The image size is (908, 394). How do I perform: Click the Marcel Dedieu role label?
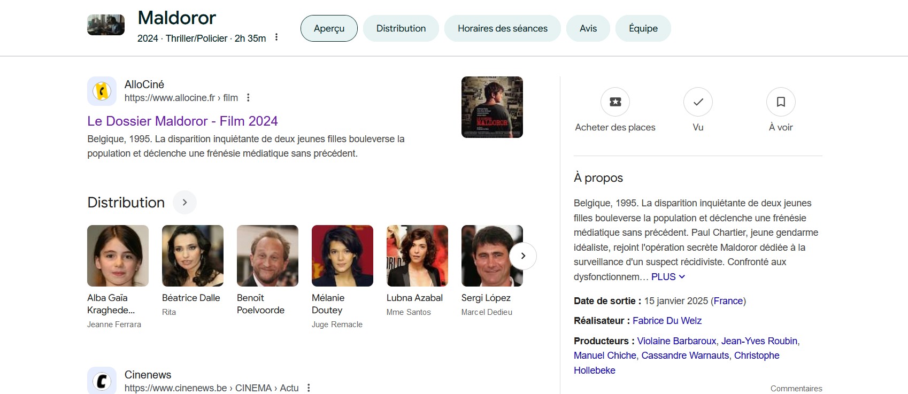tap(487, 312)
